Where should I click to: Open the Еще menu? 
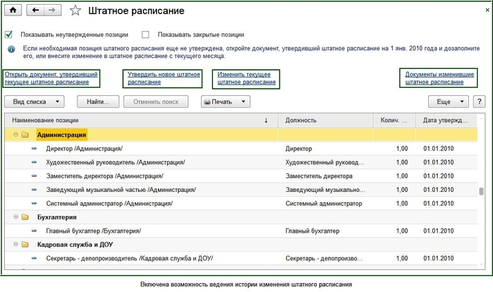[448, 101]
